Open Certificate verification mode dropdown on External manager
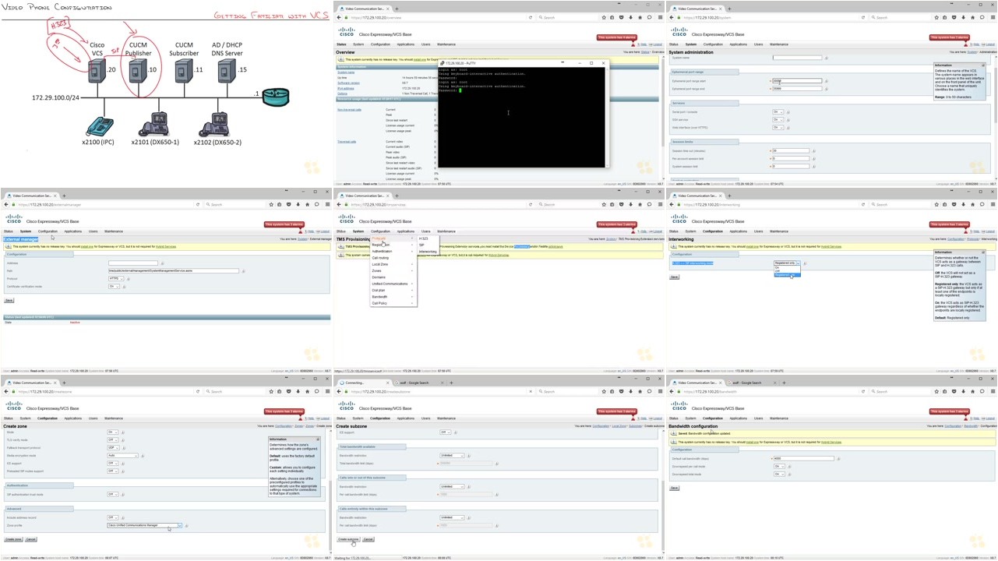 tap(113, 286)
